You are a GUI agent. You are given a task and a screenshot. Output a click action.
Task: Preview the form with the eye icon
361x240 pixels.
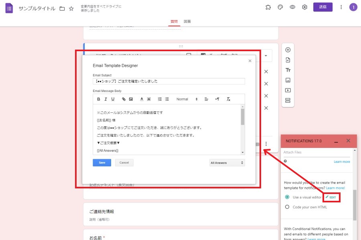[292, 7]
